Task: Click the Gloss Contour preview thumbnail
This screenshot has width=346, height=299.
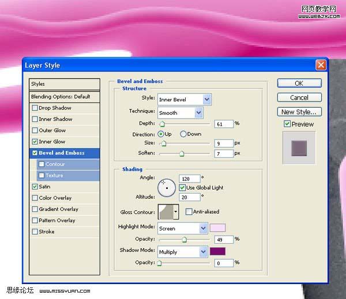Action: 166,212
